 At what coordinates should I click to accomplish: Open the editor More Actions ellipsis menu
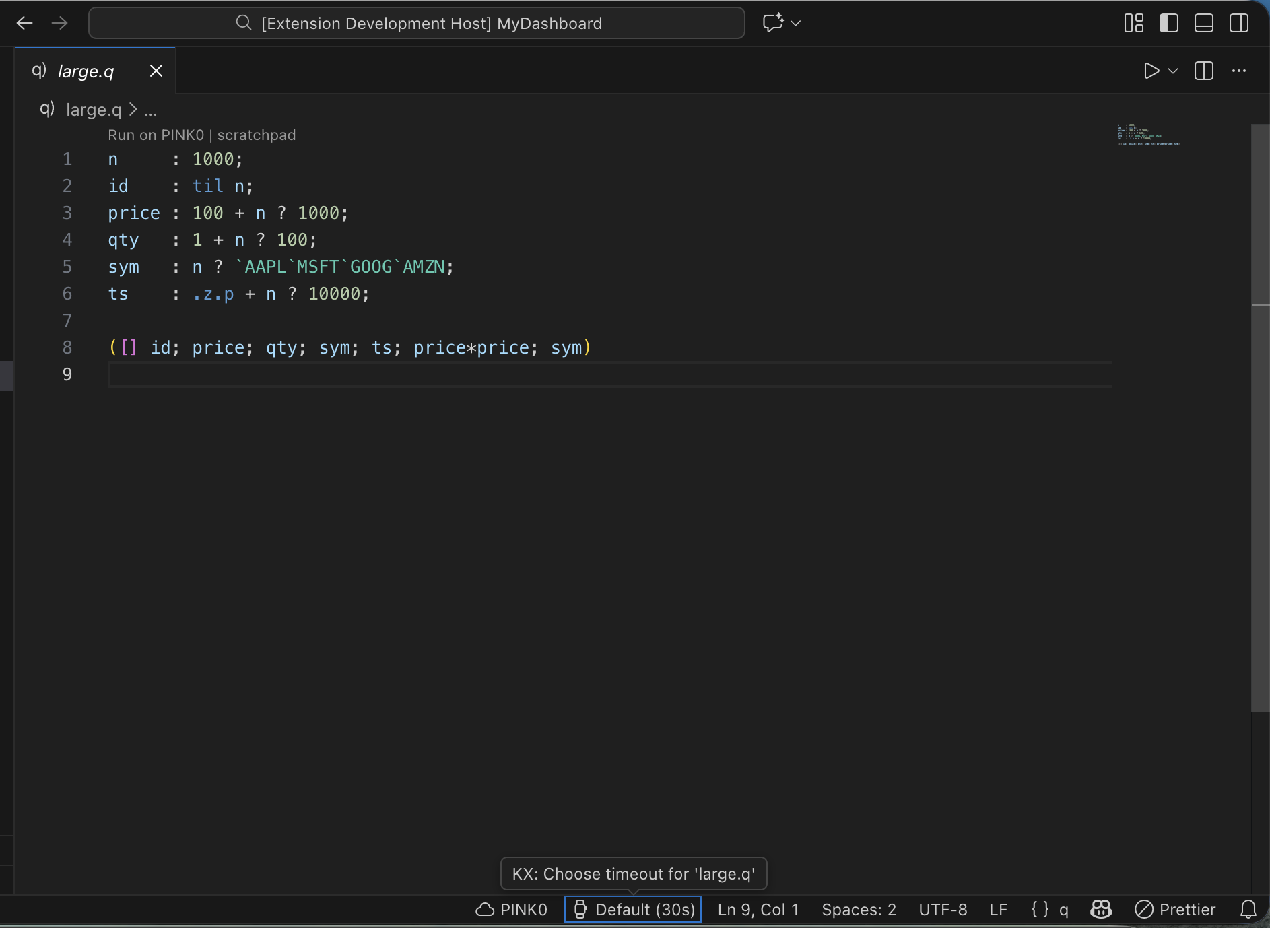click(1238, 71)
